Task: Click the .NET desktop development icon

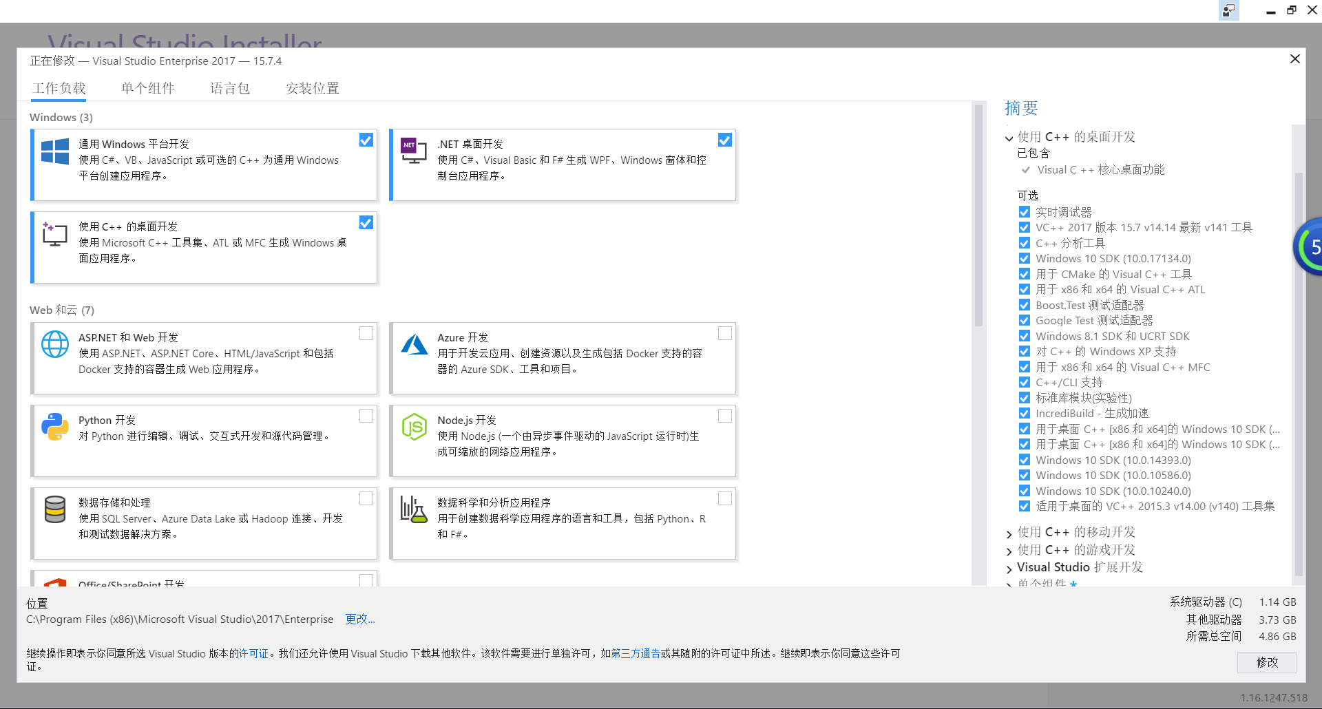Action: click(x=414, y=150)
